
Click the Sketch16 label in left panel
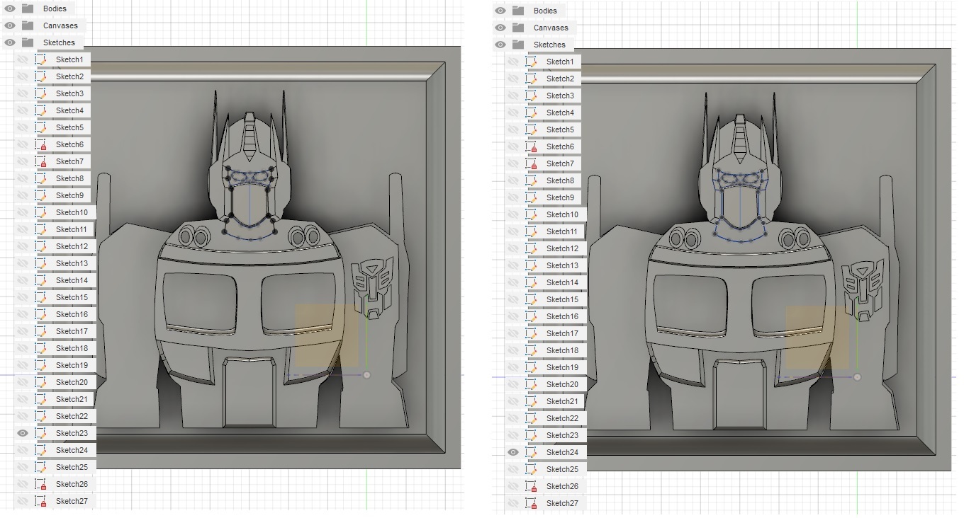(x=72, y=314)
